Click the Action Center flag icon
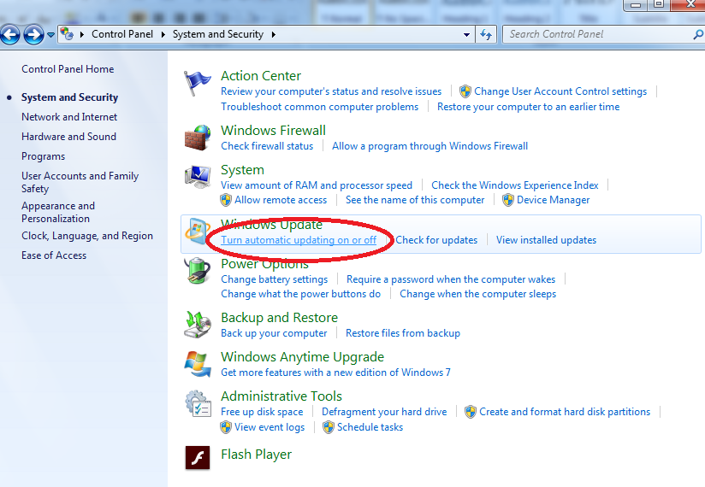The image size is (705, 487). pyautogui.click(x=197, y=83)
